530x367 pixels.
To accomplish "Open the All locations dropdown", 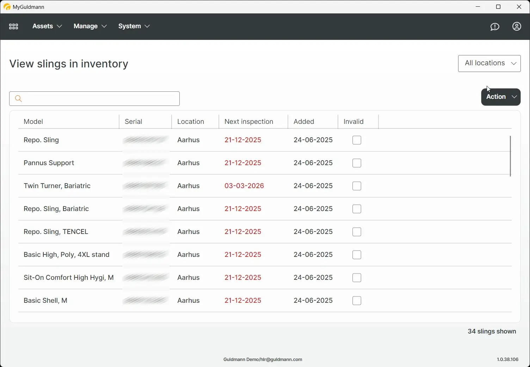I will pyautogui.click(x=489, y=63).
